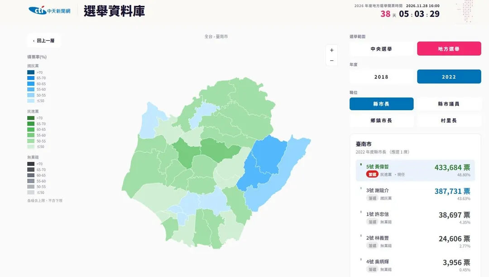Click 民進黨 >70 legend swatch
Viewport: 489px width, 277px height.
click(31, 118)
